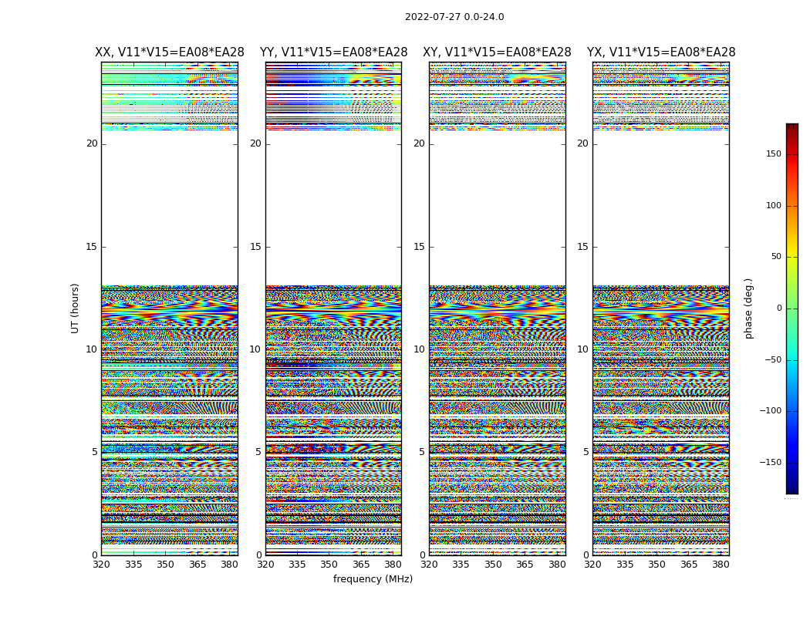Click the "UT (hours)" y-axis label

75,308
